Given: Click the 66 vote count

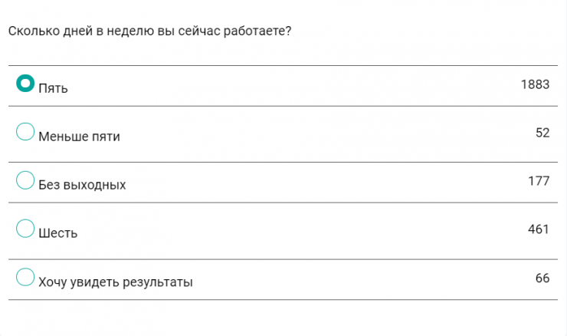Looking at the screenshot, I should tap(542, 278).
